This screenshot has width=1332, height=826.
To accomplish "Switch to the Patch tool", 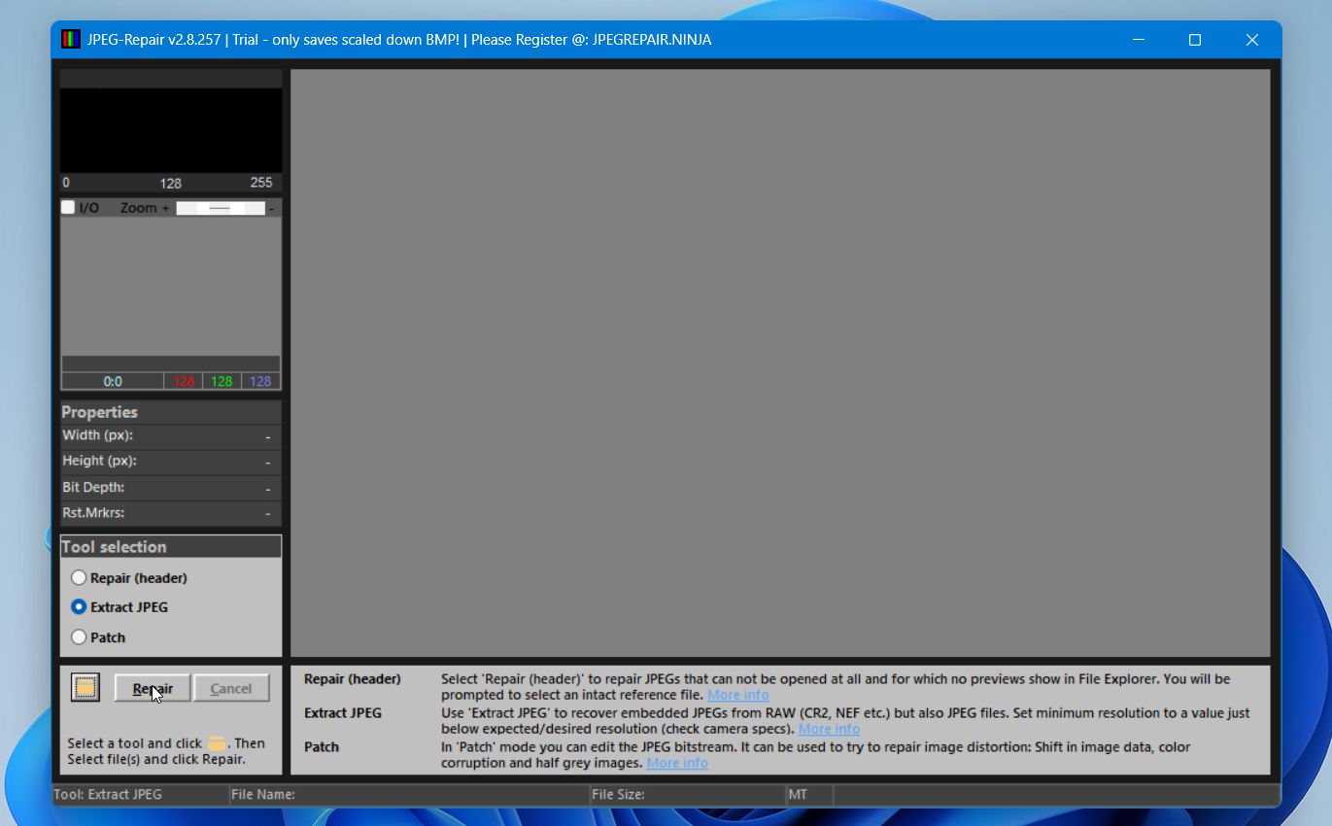I will (x=79, y=637).
